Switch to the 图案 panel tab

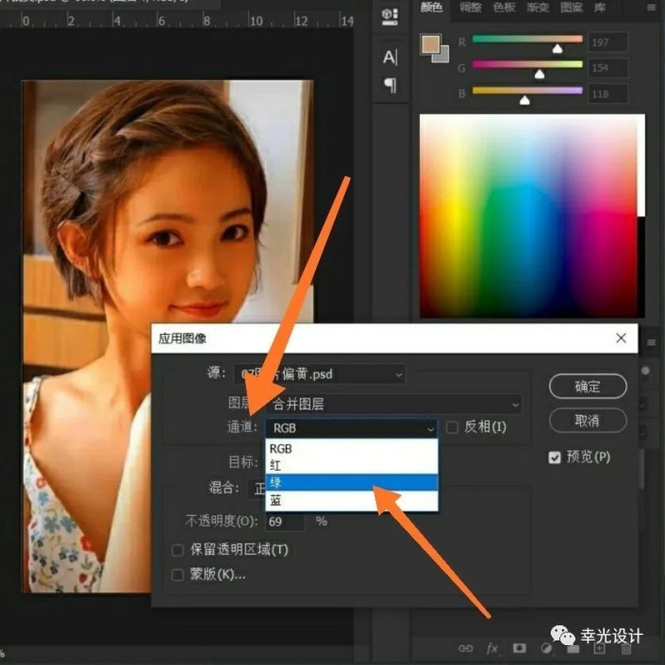(571, 8)
